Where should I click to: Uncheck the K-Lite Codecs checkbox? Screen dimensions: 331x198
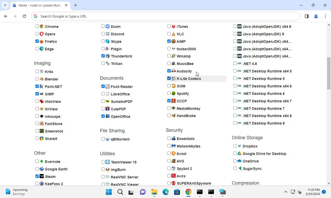pyautogui.click(x=169, y=78)
